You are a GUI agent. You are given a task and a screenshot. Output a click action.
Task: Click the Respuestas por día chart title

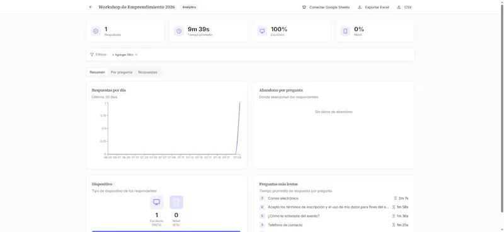(x=108, y=90)
